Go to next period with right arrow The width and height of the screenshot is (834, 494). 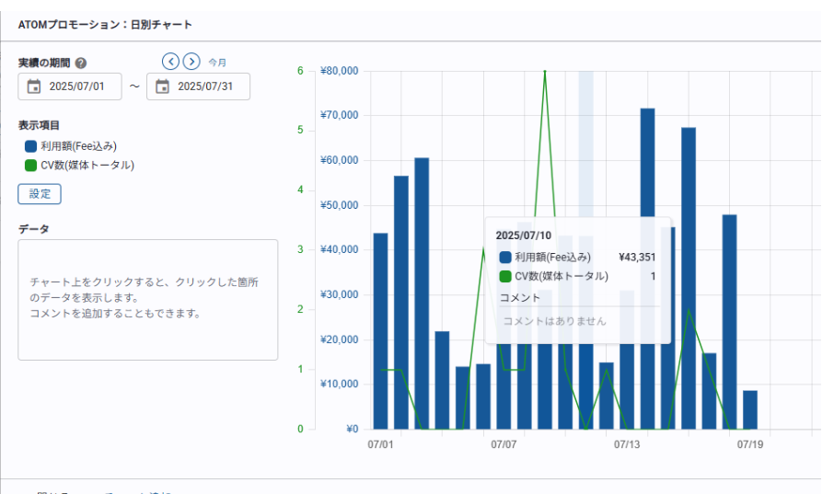click(x=191, y=62)
